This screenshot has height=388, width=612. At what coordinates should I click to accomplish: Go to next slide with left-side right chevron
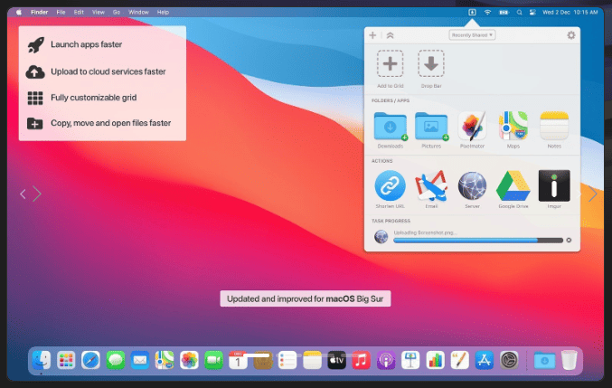coord(37,194)
